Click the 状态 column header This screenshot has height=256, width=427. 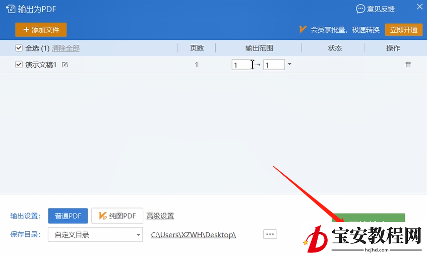(335, 48)
